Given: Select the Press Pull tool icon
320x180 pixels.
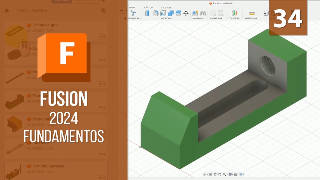Looking at the screenshot, I should 148,13.
